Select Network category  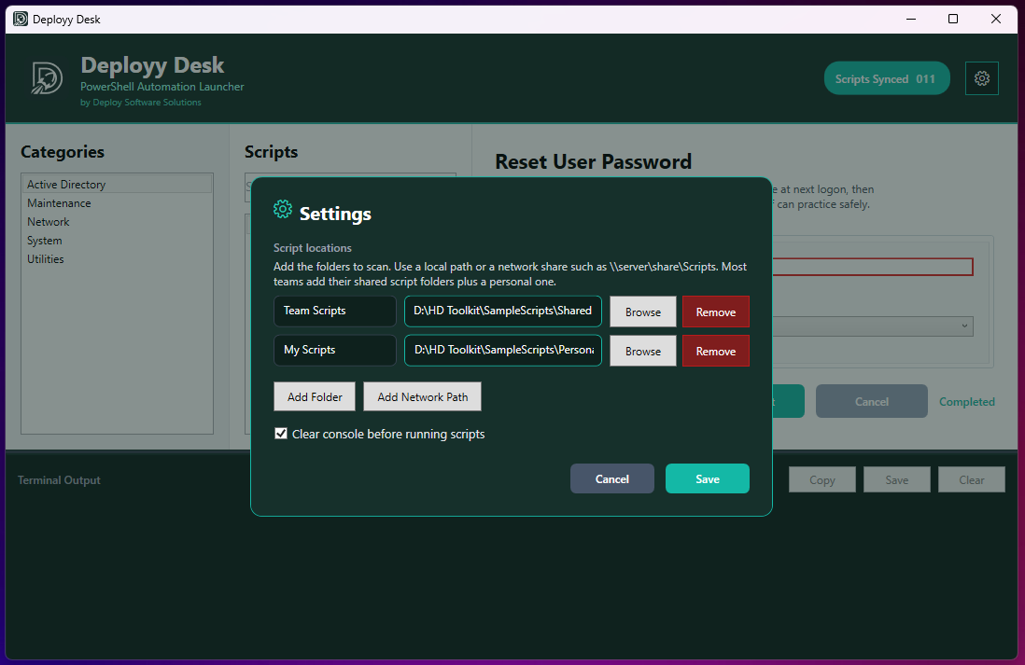(117, 221)
